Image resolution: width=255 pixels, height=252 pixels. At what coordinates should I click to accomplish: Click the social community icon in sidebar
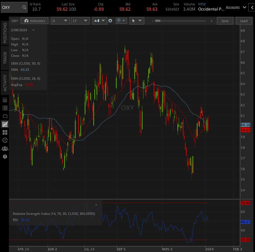(x=5, y=148)
